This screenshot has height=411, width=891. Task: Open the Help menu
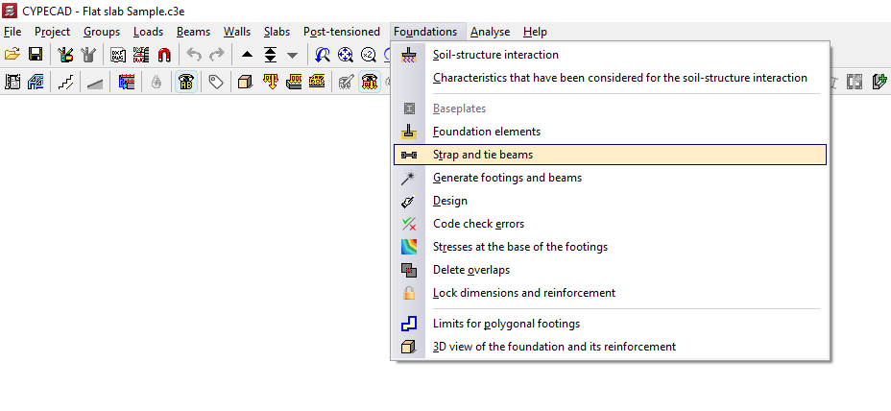click(536, 32)
